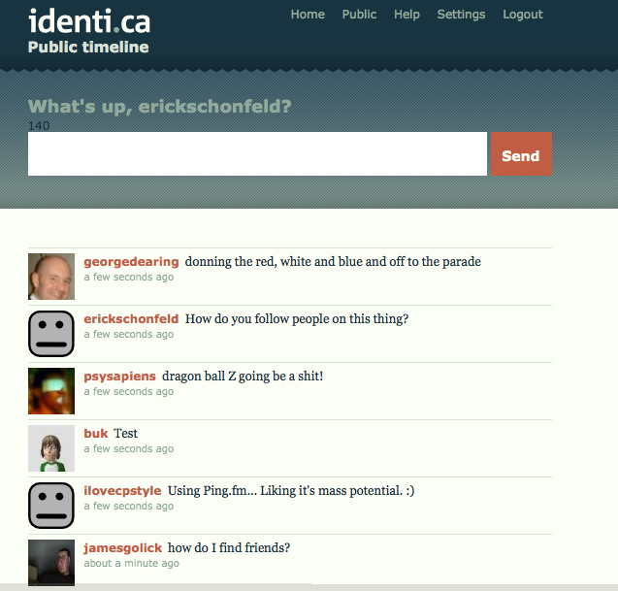Click ilovecpstyle's default face avatar
This screenshot has width=618, height=591.
pyautogui.click(x=51, y=506)
